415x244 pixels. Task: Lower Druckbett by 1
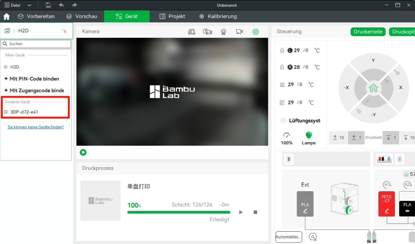point(391,138)
